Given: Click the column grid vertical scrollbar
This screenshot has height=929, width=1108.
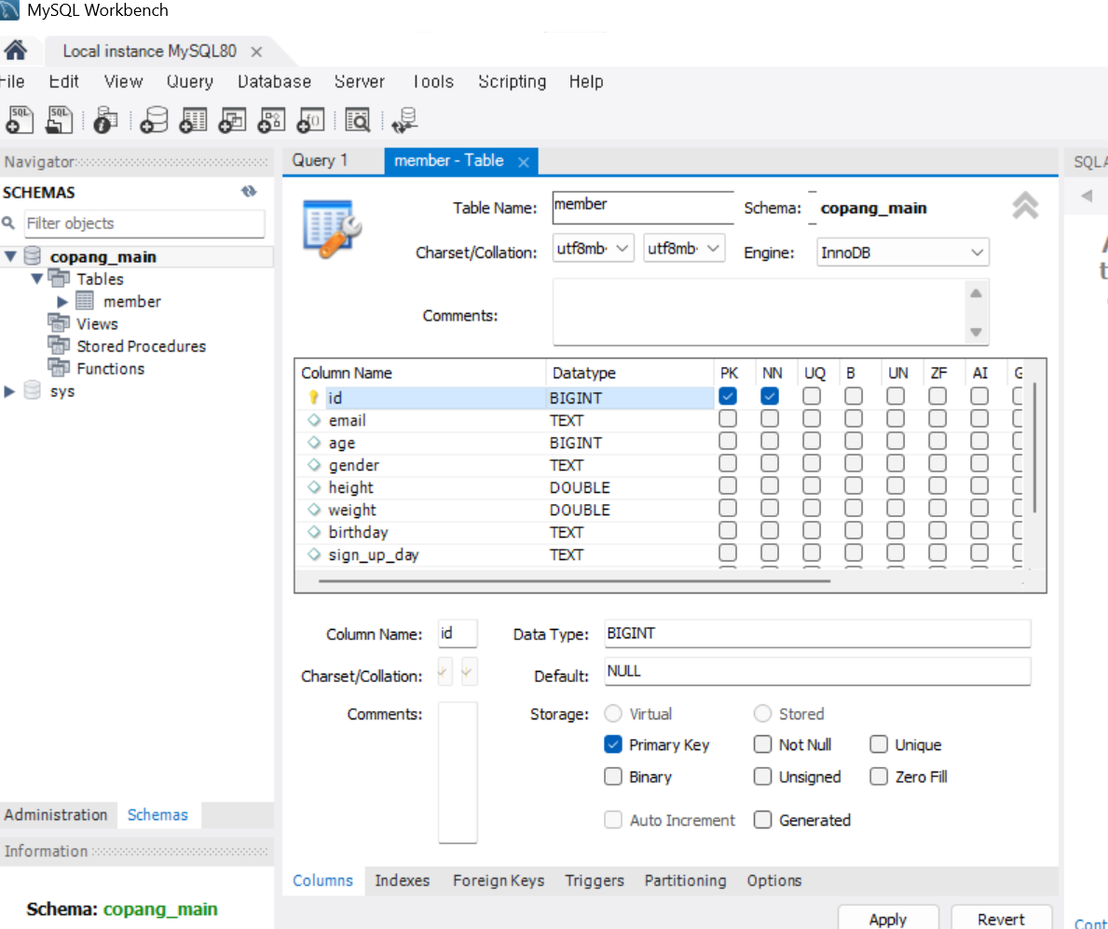Looking at the screenshot, I should click(x=1034, y=448).
